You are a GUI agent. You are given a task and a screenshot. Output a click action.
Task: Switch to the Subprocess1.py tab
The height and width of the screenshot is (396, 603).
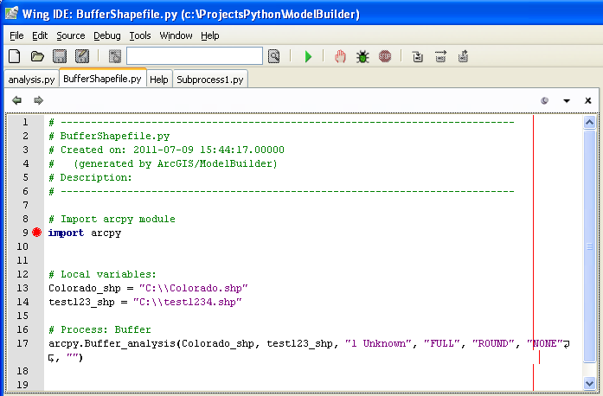[210, 79]
